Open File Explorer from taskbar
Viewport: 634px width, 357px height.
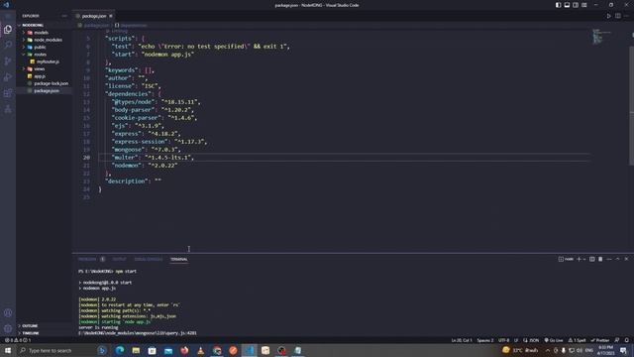coord(136,350)
